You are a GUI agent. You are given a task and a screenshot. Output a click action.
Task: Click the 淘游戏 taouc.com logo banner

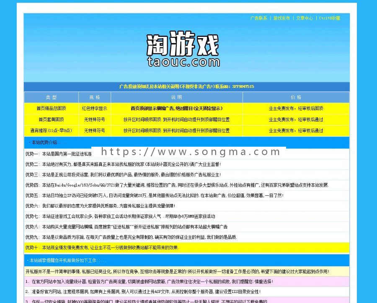point(183,49)
